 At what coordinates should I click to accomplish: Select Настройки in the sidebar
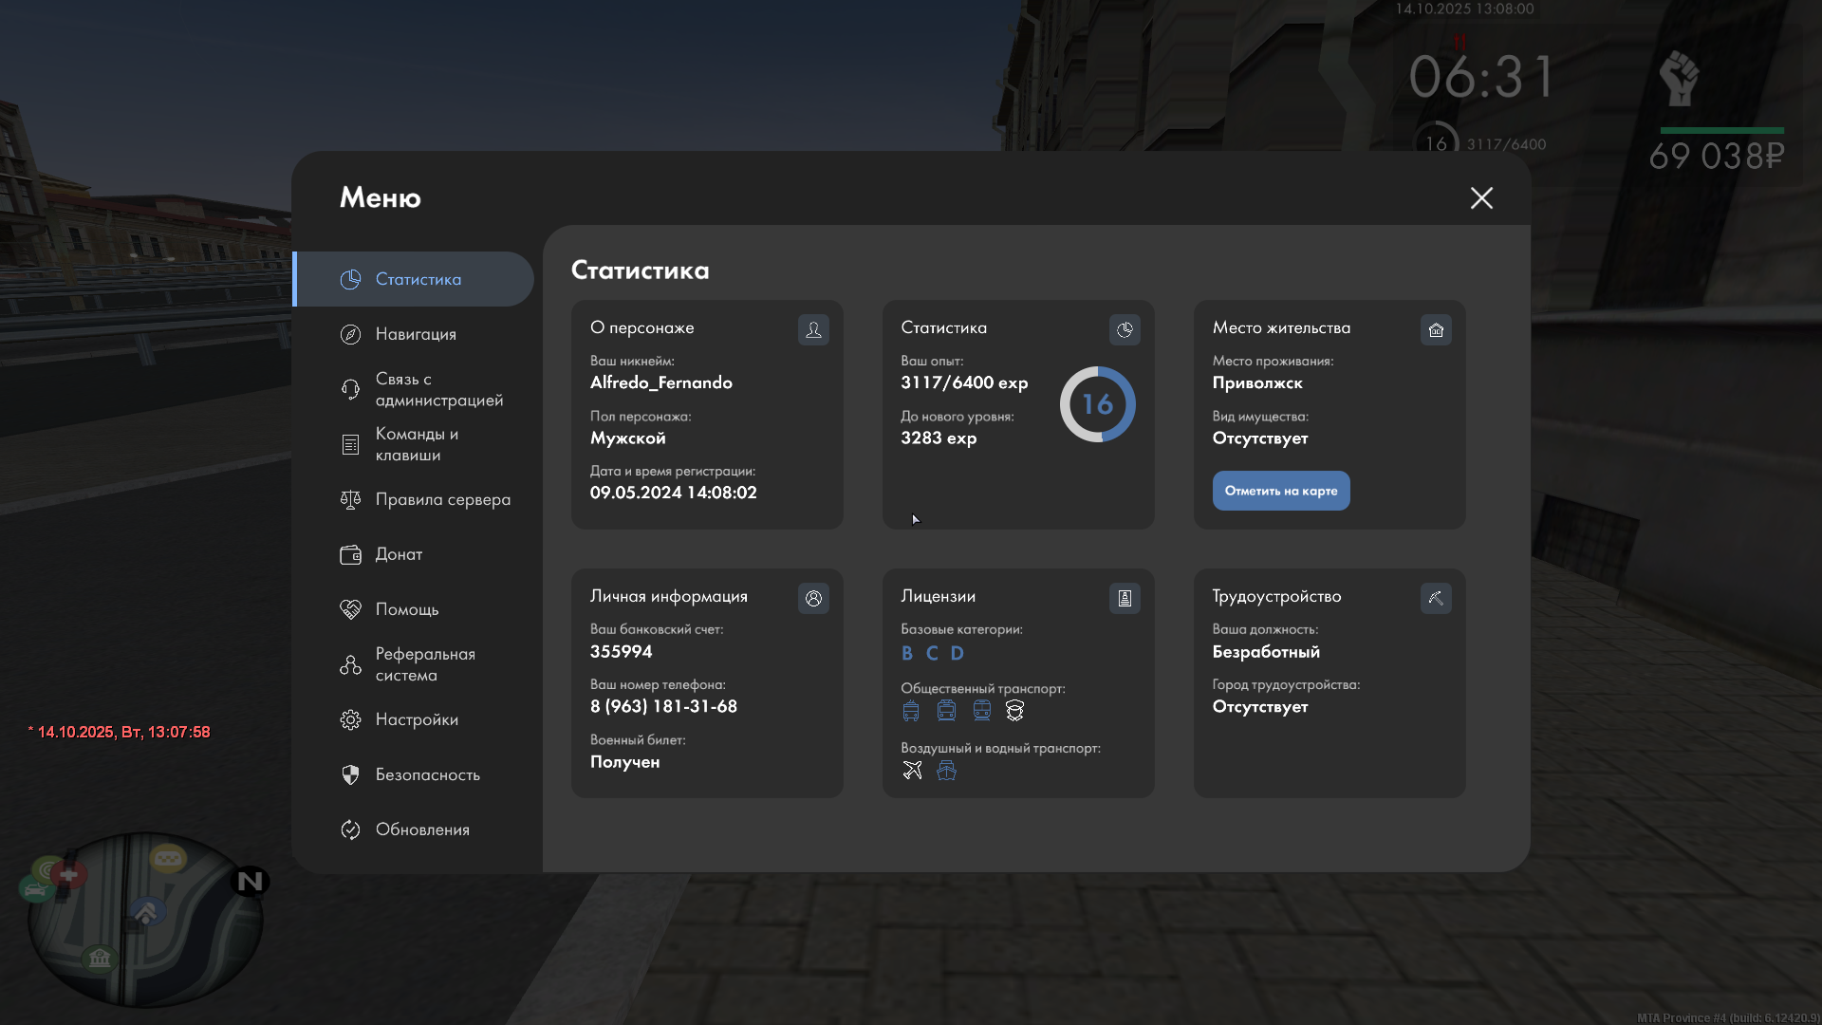417,719
